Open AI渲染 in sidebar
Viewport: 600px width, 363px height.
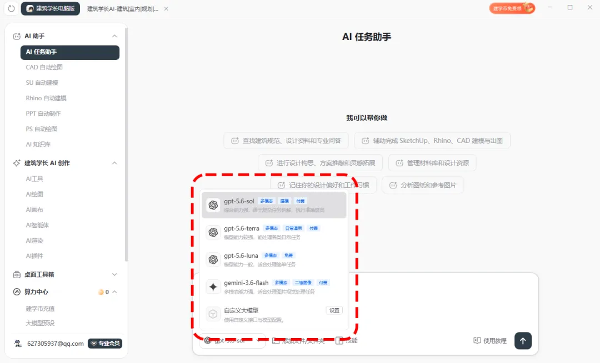[34, 241]
